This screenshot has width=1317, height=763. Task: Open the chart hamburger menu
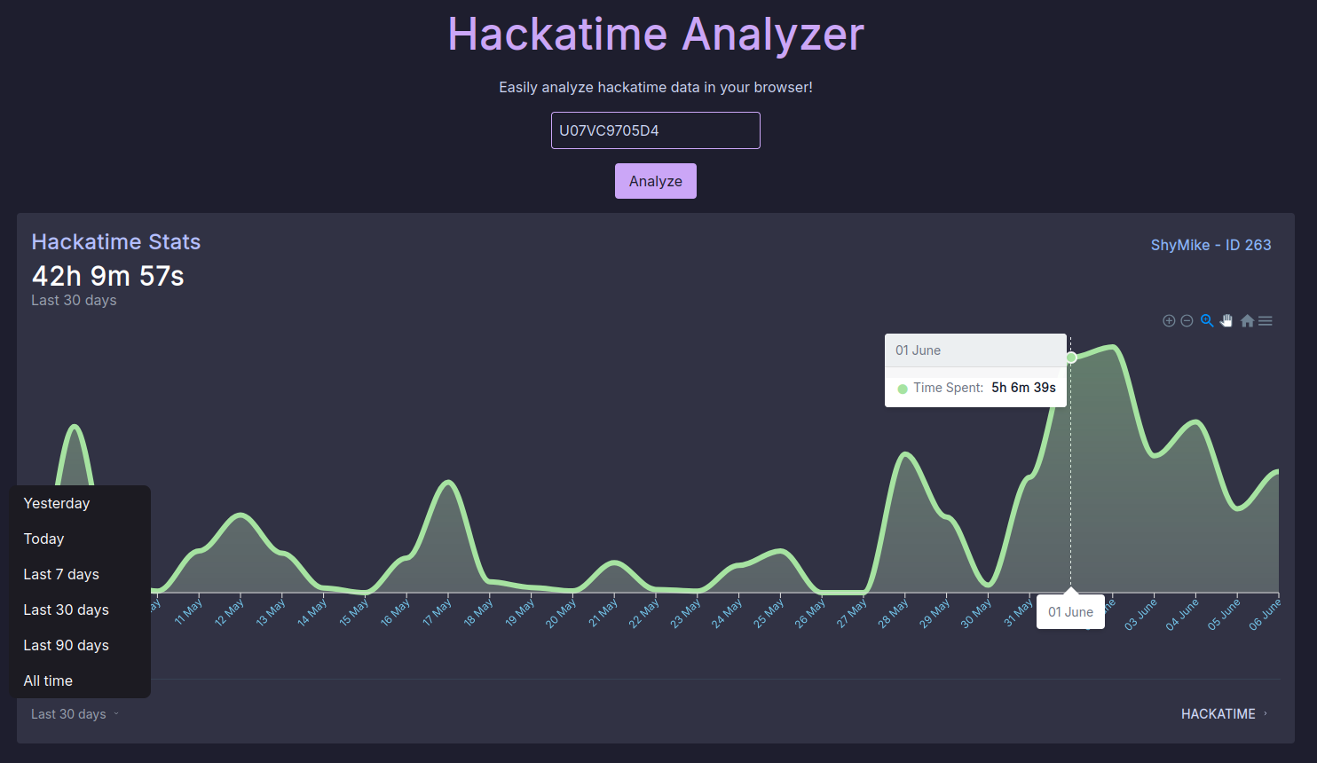point(1266,321)
